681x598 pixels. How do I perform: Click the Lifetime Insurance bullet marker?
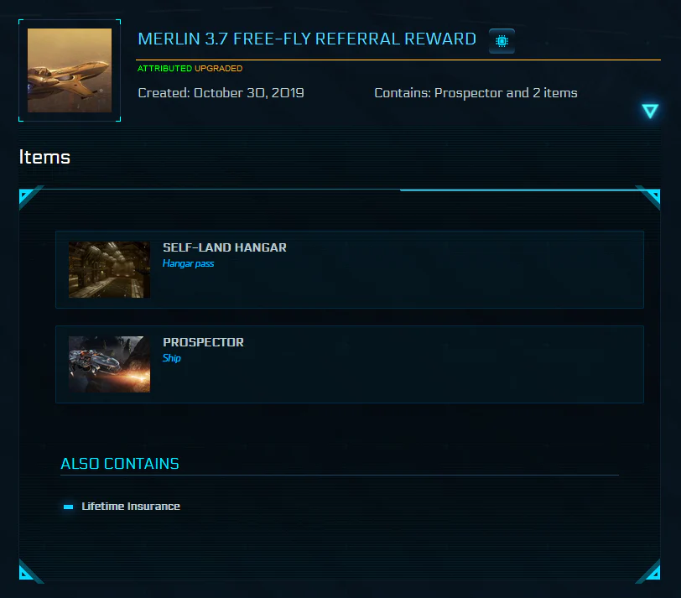click(x=68, y=507)
